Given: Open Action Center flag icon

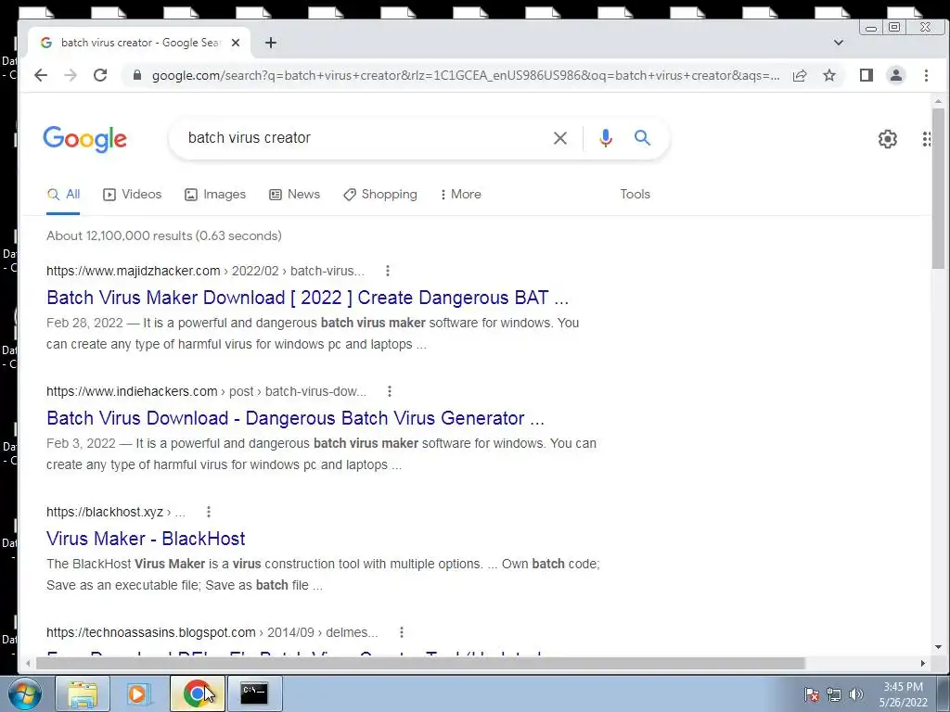Looking at the screenshot, I should pos(812,694).
